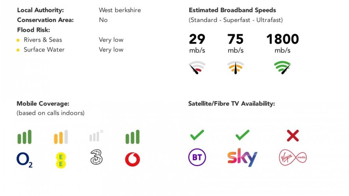This screenshot has height=196, width=349.
Task: Click yellow dot beside Rivers & Seas
Action: 18,40
